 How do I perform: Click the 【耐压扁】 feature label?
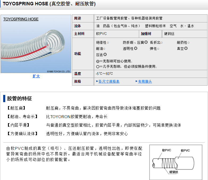16,108
